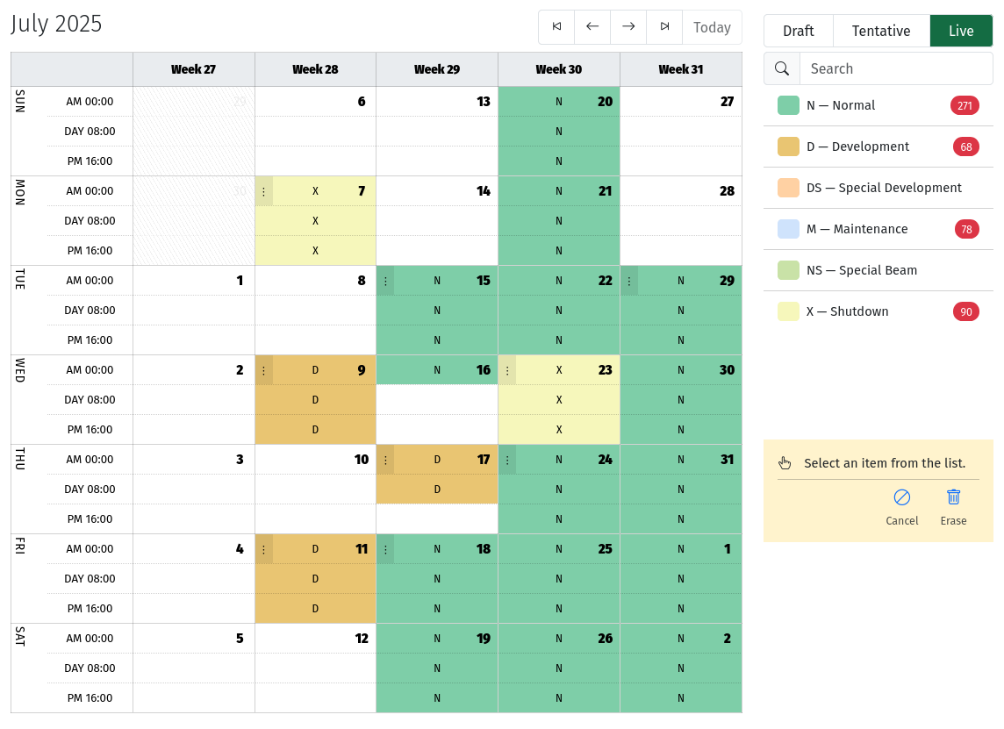1004x729 pixels.
Task: Select NS — Special Beam swatch
Action: 788,270
